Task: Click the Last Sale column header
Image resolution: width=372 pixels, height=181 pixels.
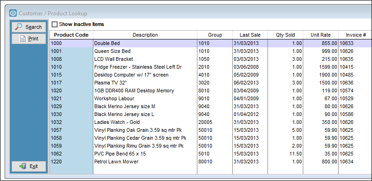Action: coord(250,35)
